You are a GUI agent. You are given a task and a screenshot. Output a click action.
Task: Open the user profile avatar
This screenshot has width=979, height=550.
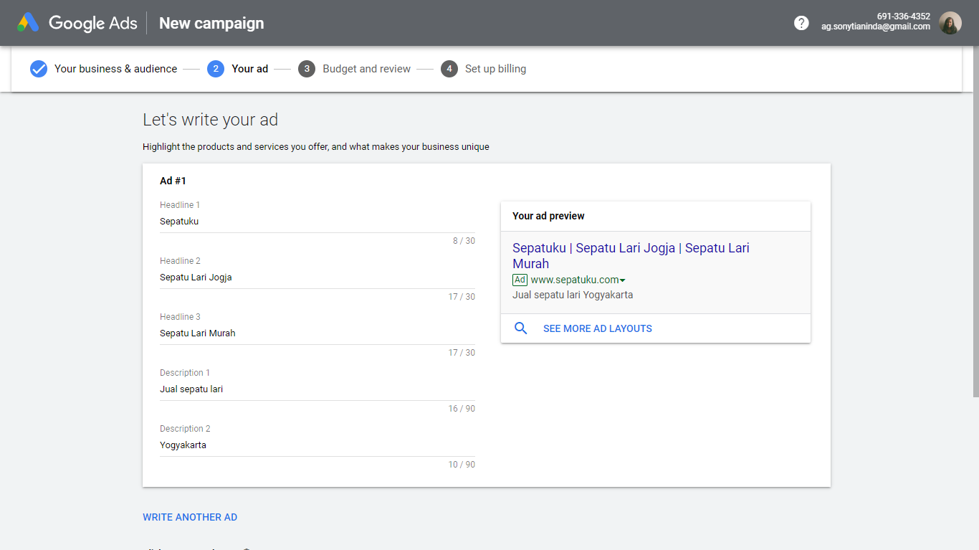click(x=950, y=23)
